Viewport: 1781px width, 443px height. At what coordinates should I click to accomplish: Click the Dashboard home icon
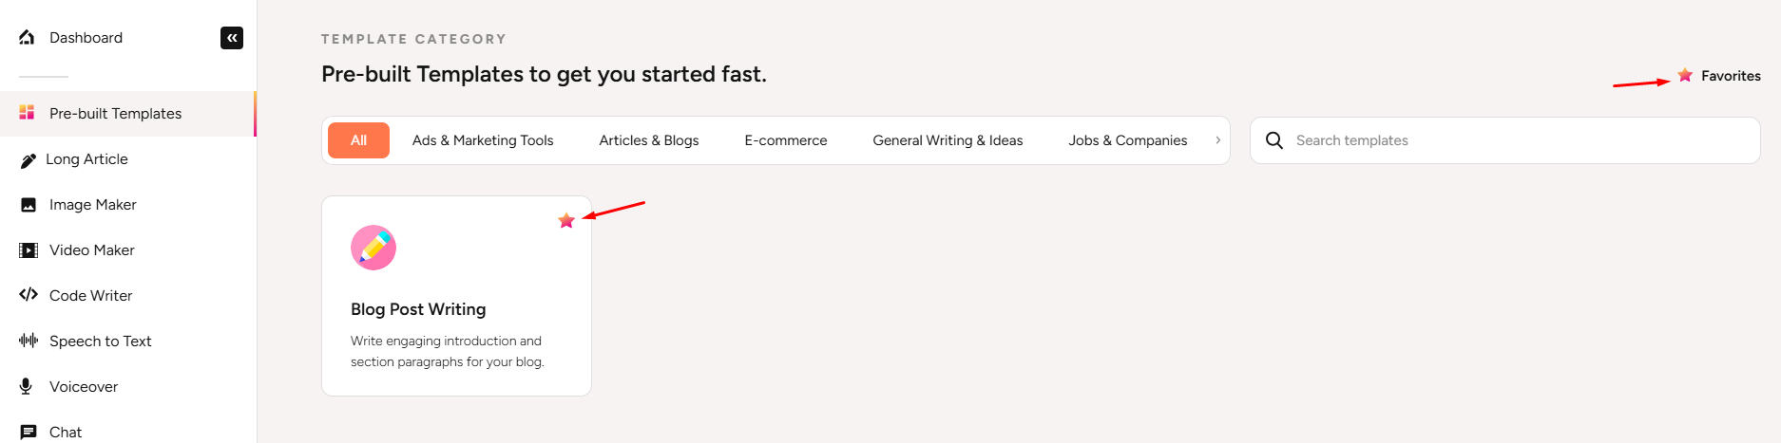[27, 37]
